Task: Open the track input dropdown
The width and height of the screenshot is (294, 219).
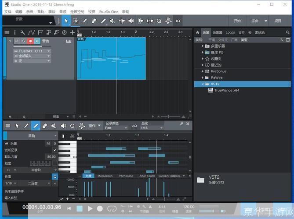Action: tap(32, 56)
